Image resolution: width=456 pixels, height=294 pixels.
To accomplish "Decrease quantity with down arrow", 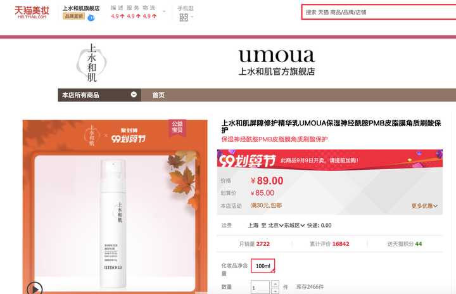I will click(275, 290).
